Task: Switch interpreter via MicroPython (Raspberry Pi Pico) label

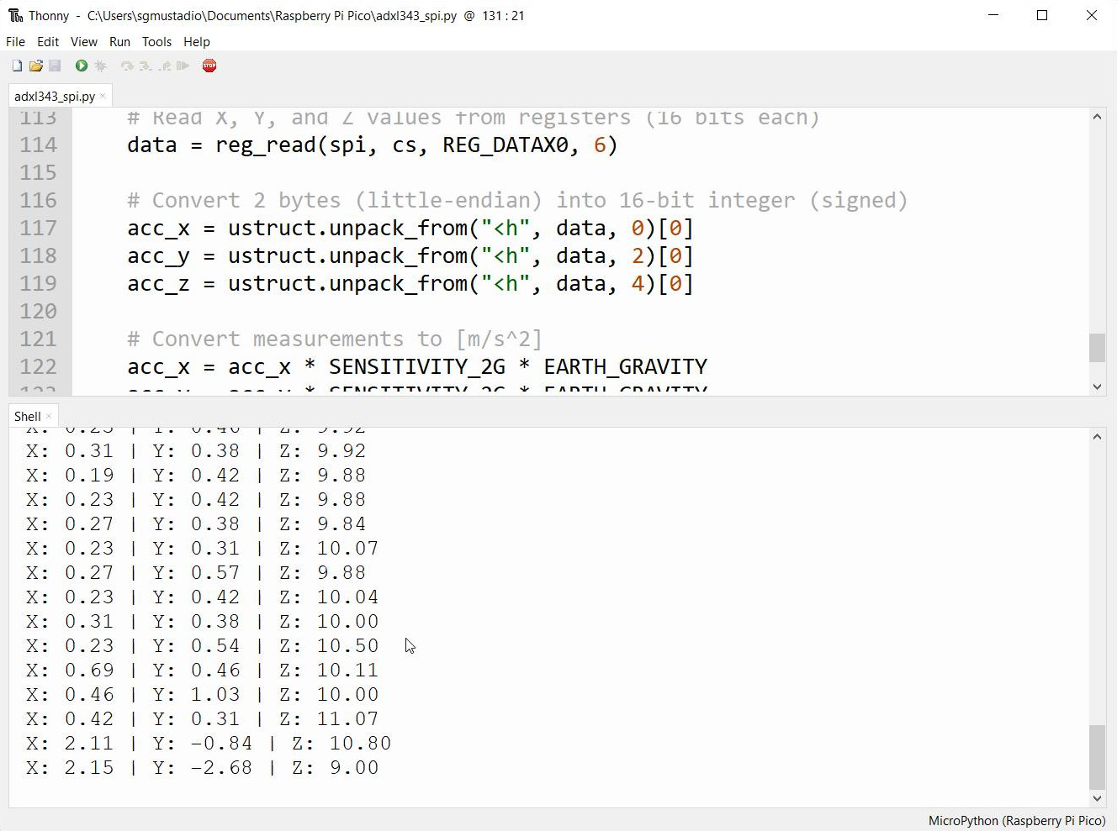Action: click(x=1016, y=820)
